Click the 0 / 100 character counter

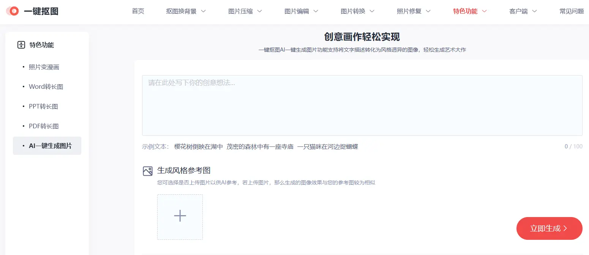573,146
